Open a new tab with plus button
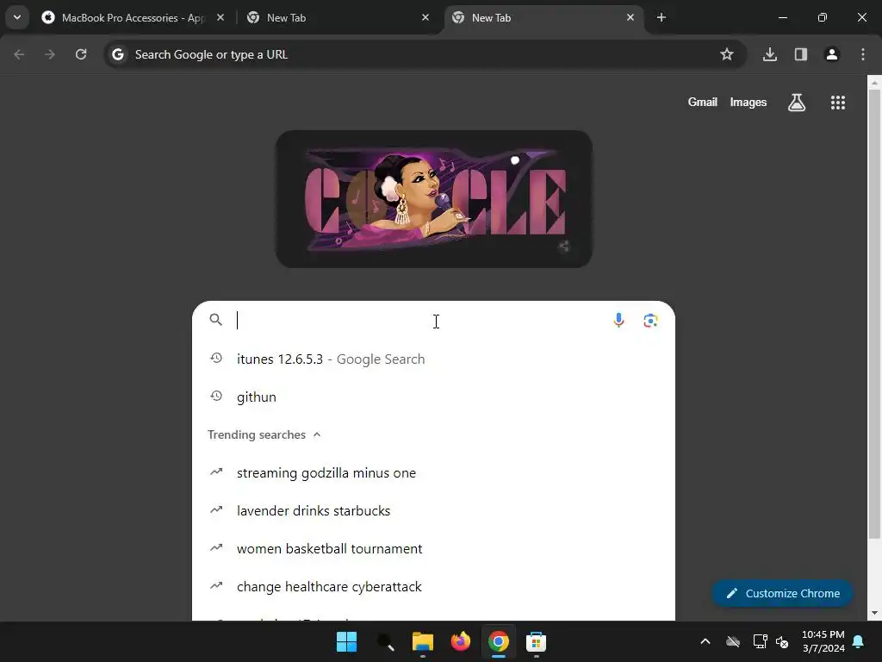 click(661, 17)
